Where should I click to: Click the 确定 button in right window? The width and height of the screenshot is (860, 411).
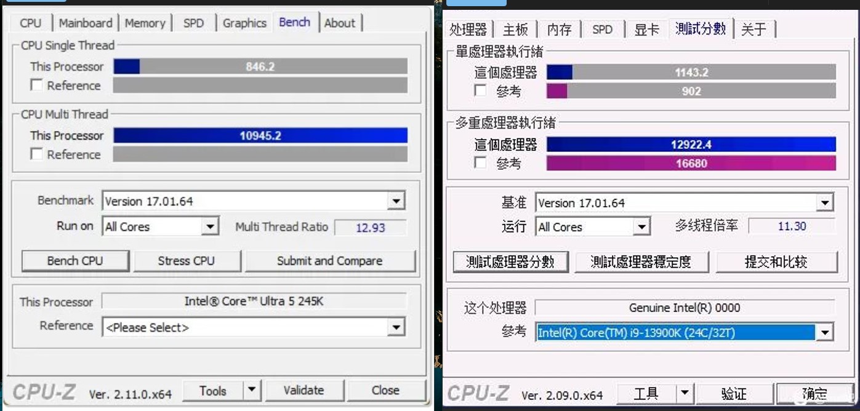[x=815, y=393]
